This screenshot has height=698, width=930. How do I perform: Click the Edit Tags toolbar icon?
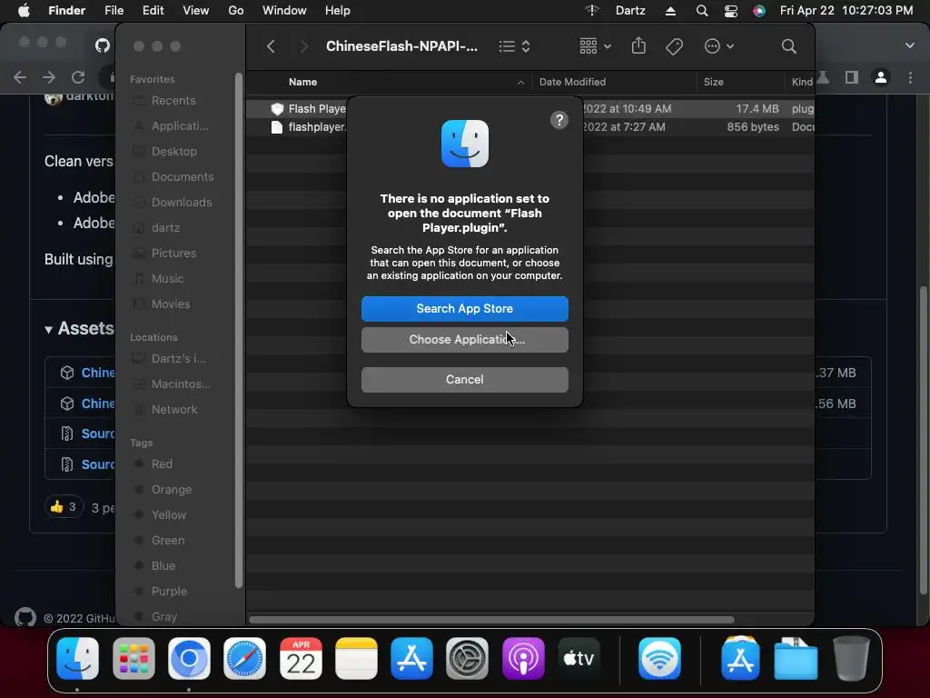coord(675,46)
